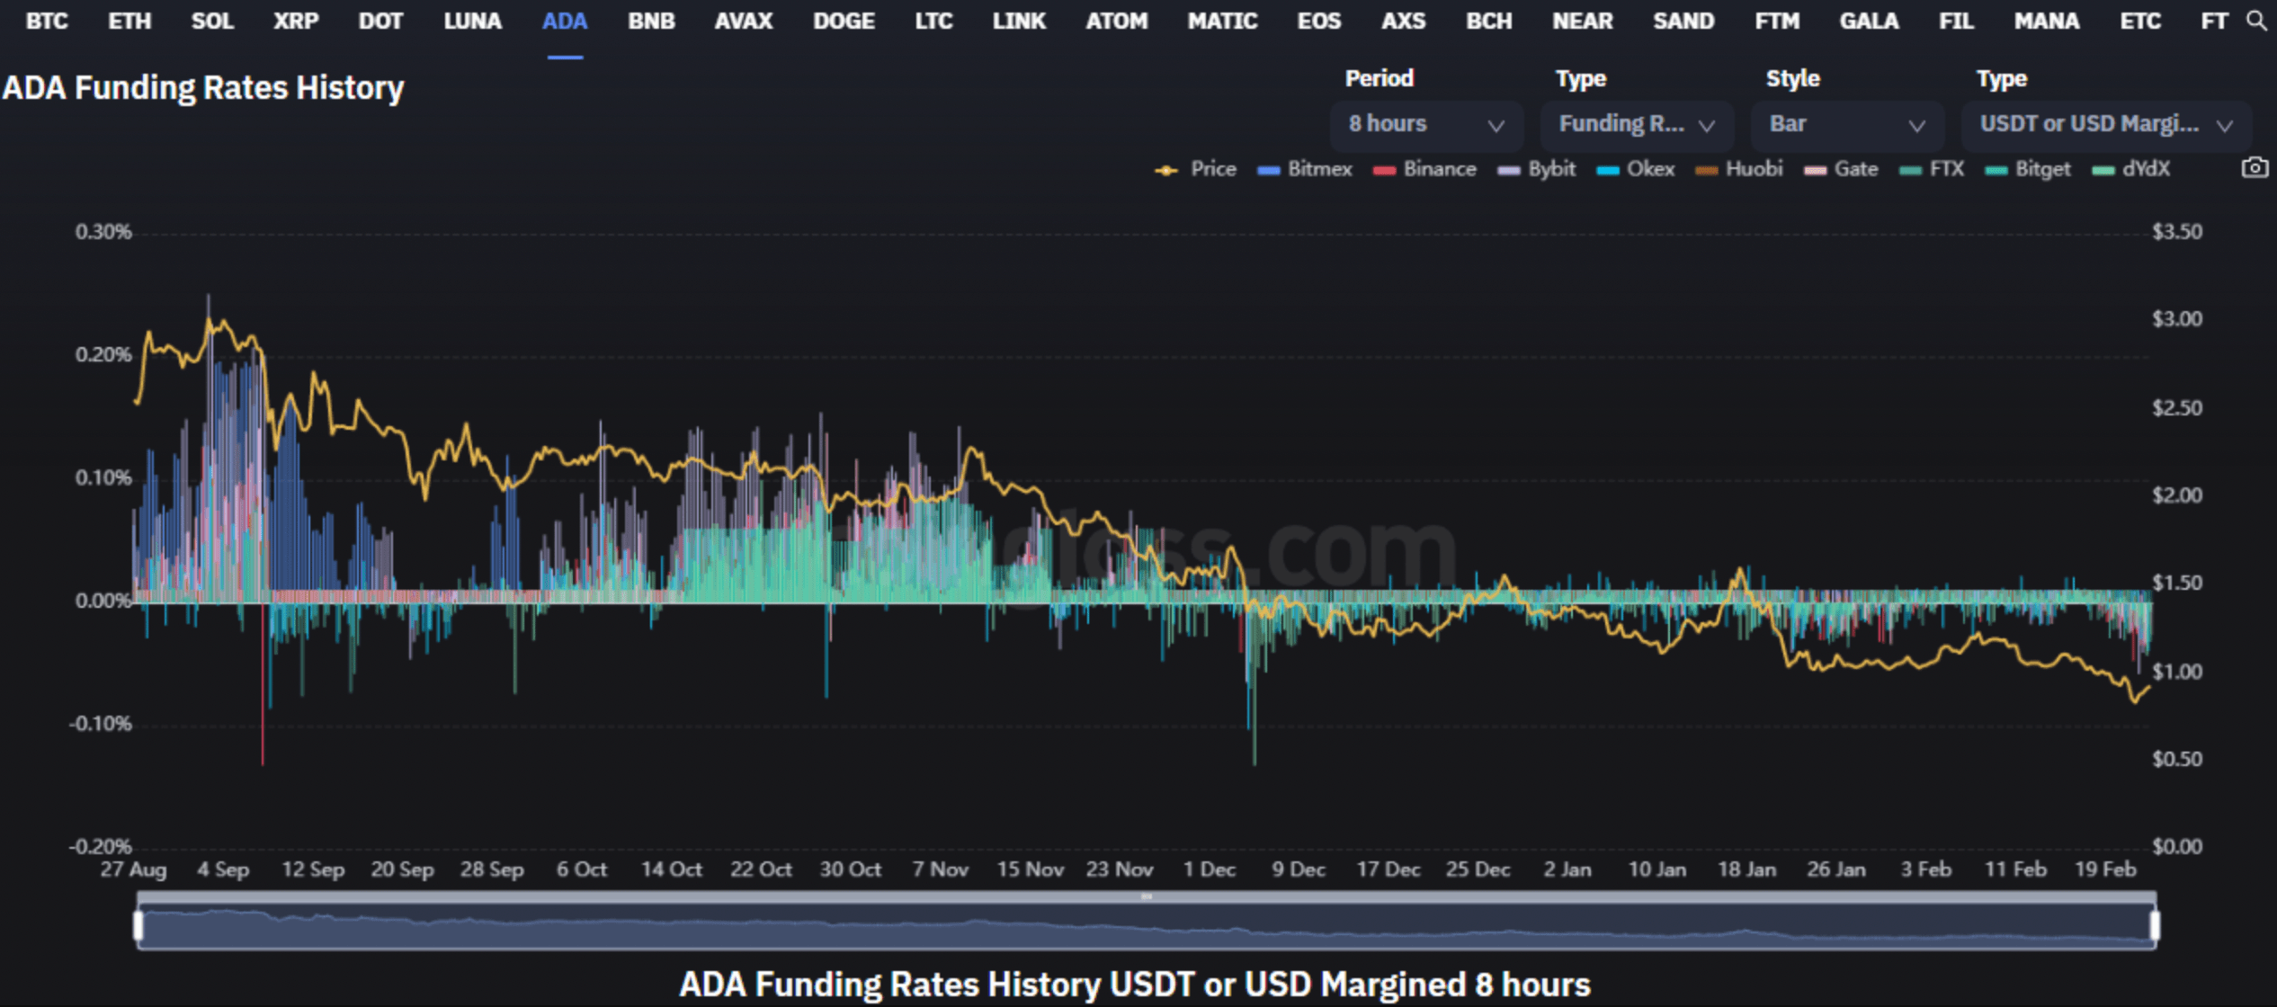Open the USDT or USD Margin dropdown
The height and width of the screenshot is (1007, 2277).
tap(2105, 125)
